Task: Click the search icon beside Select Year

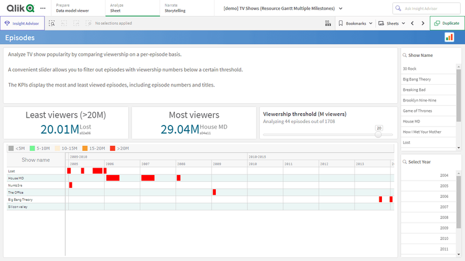Action: pyautogui.click(x=404, y=161)
